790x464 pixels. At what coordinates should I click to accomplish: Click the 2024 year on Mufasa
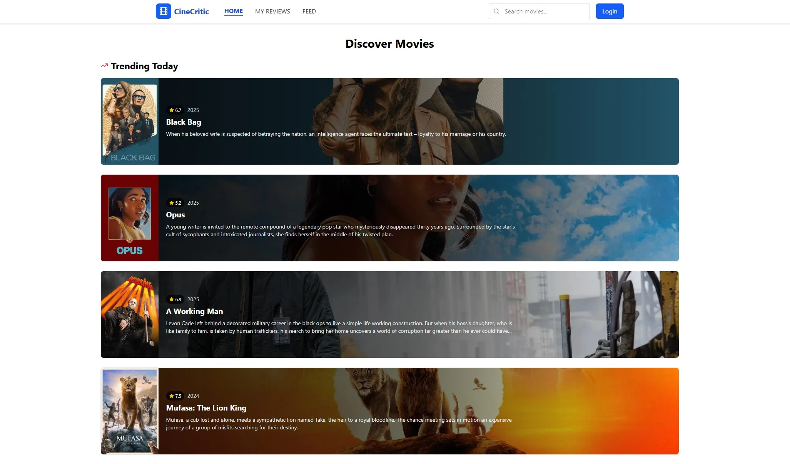pos(193,396)
